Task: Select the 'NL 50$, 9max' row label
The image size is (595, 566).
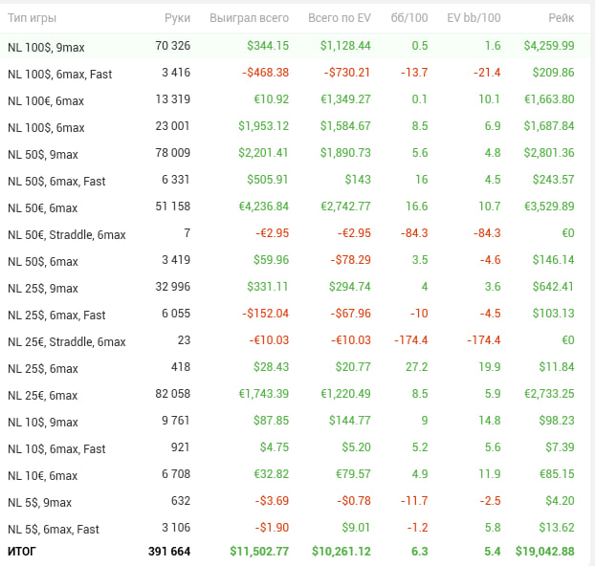Action: tap(42, 154)
